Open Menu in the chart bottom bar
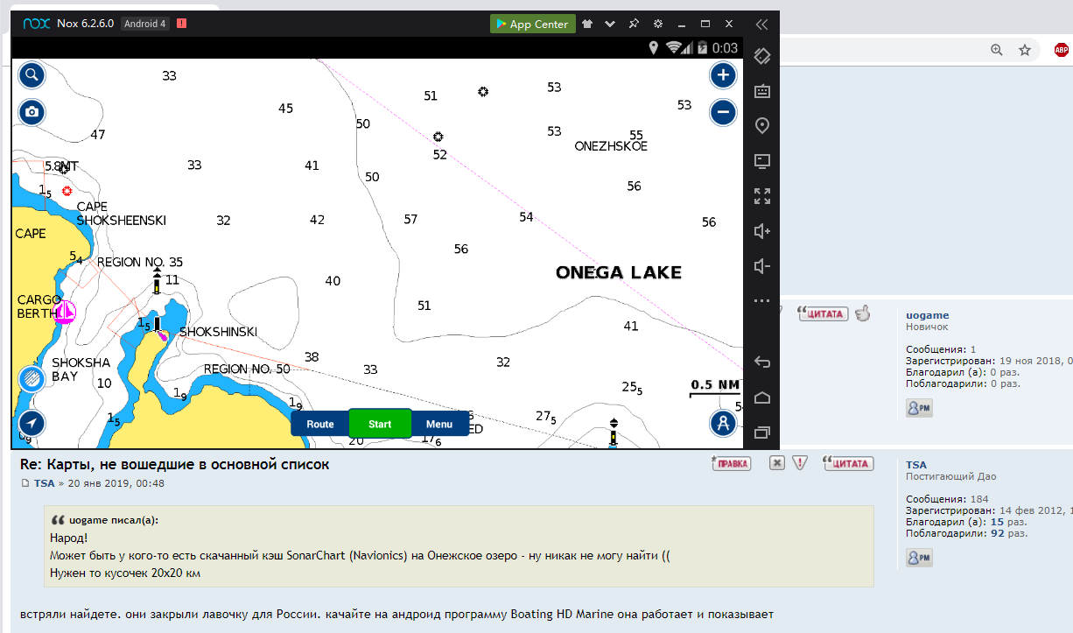 [x=439, y=424]
